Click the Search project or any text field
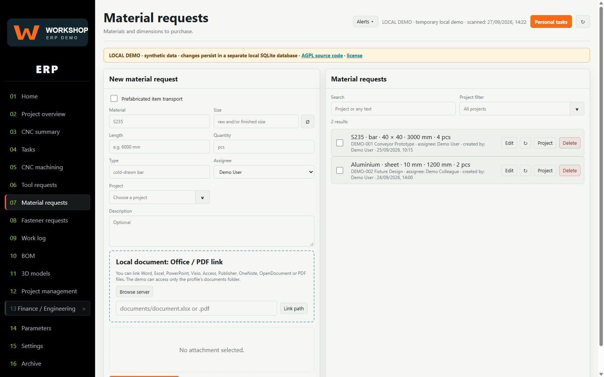The image size is (604, 377). coord(393,109)
